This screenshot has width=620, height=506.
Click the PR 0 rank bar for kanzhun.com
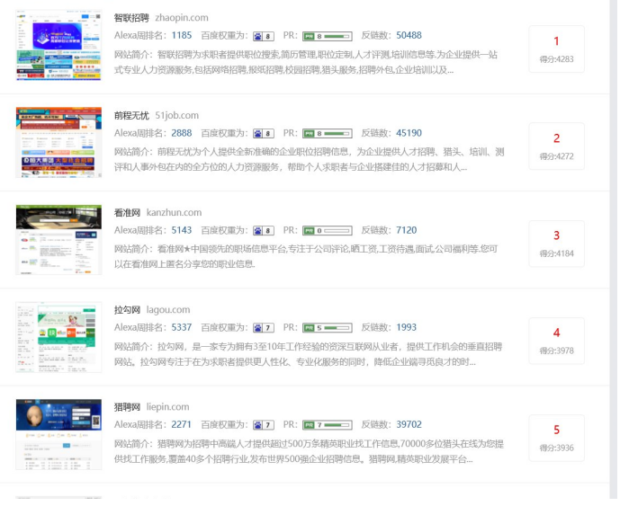(328, 231)
